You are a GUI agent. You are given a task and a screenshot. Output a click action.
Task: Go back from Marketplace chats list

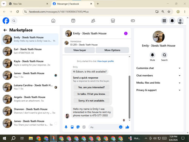coord(5,30)
